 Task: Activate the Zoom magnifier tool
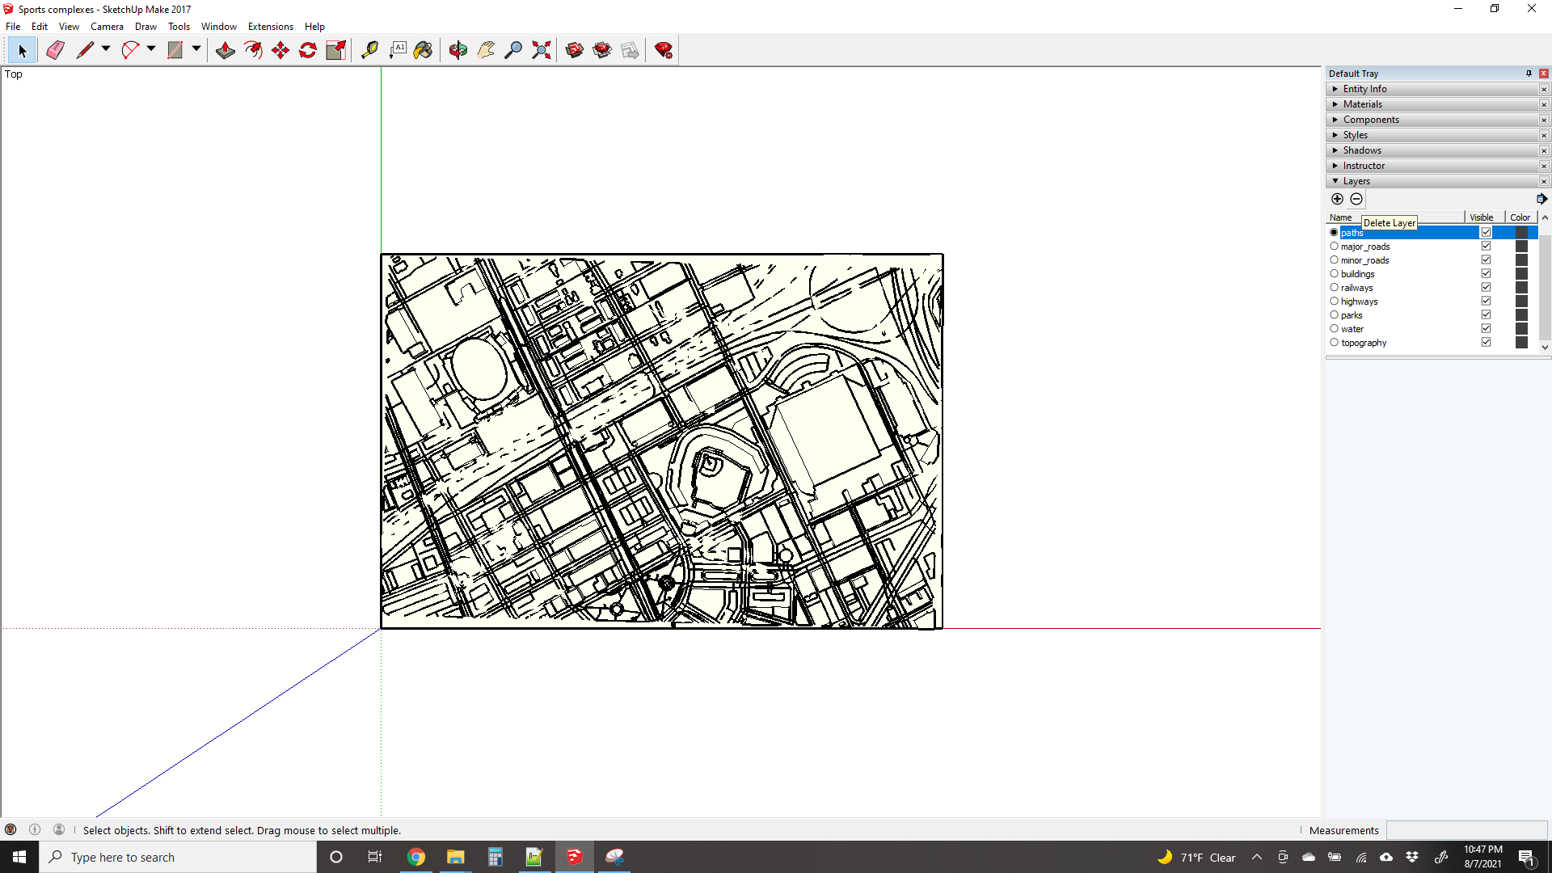(x=513, y=50)
